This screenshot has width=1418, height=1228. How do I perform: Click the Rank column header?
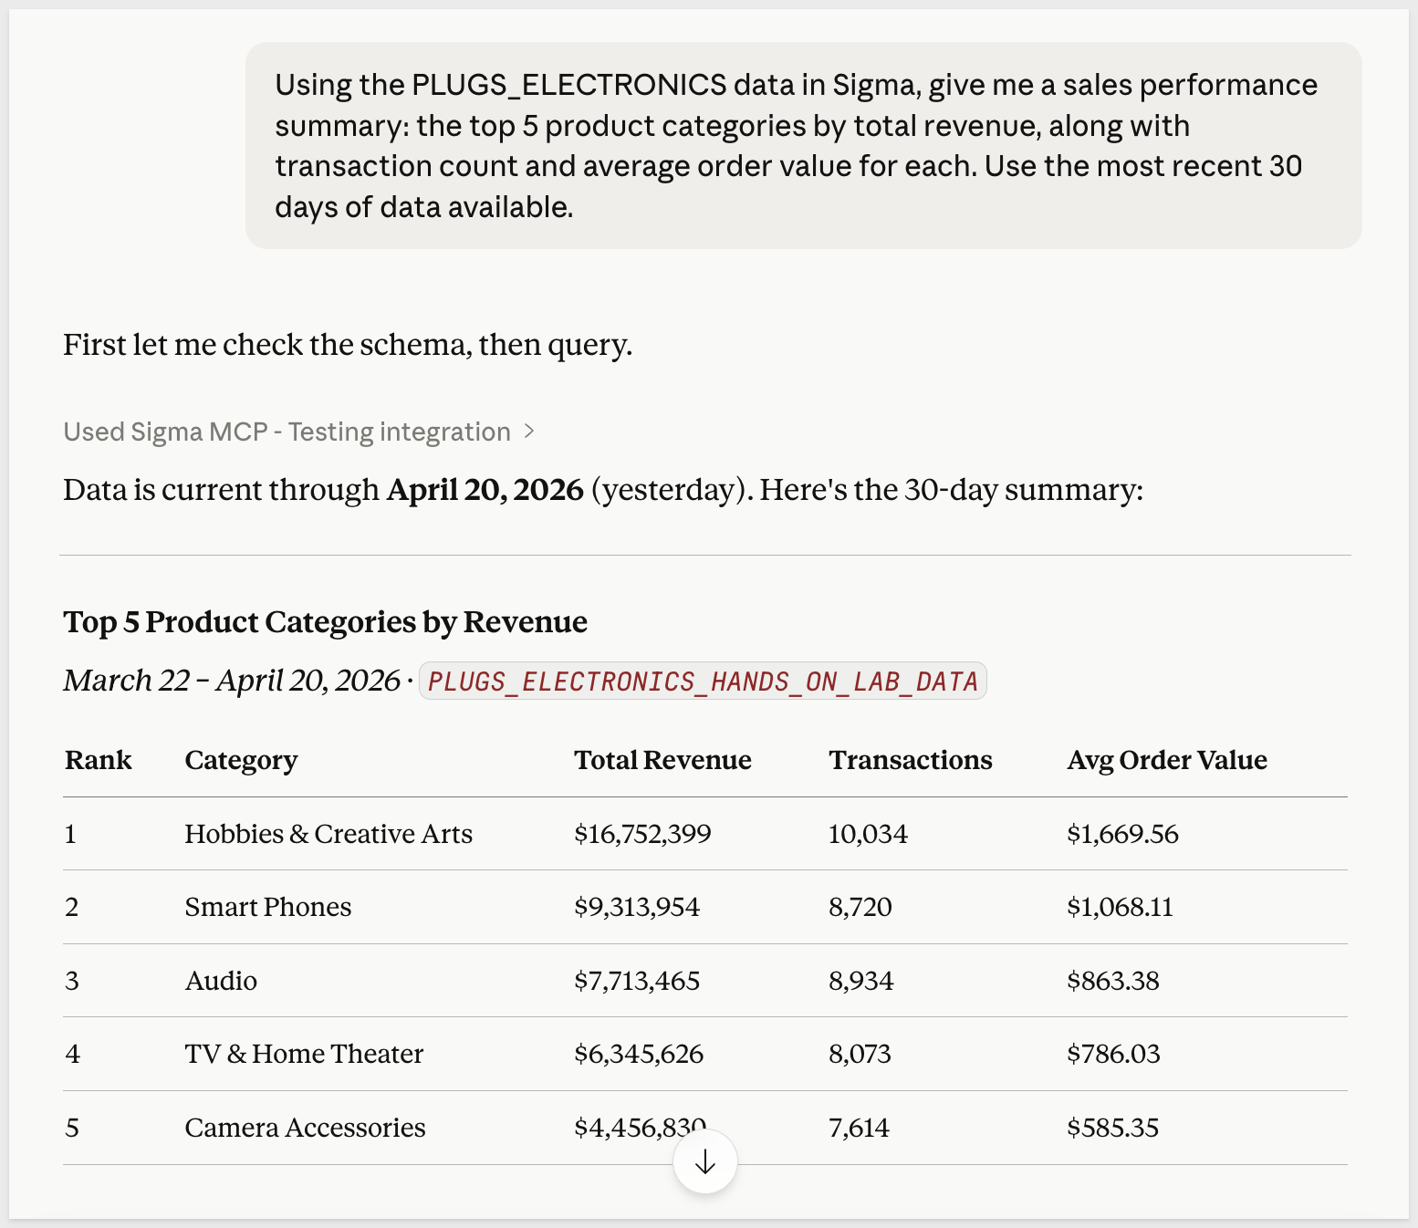[99, 760]
